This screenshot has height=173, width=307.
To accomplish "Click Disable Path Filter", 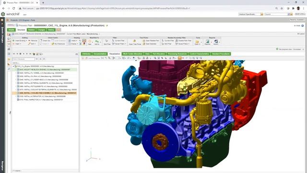I will [183, 40].
